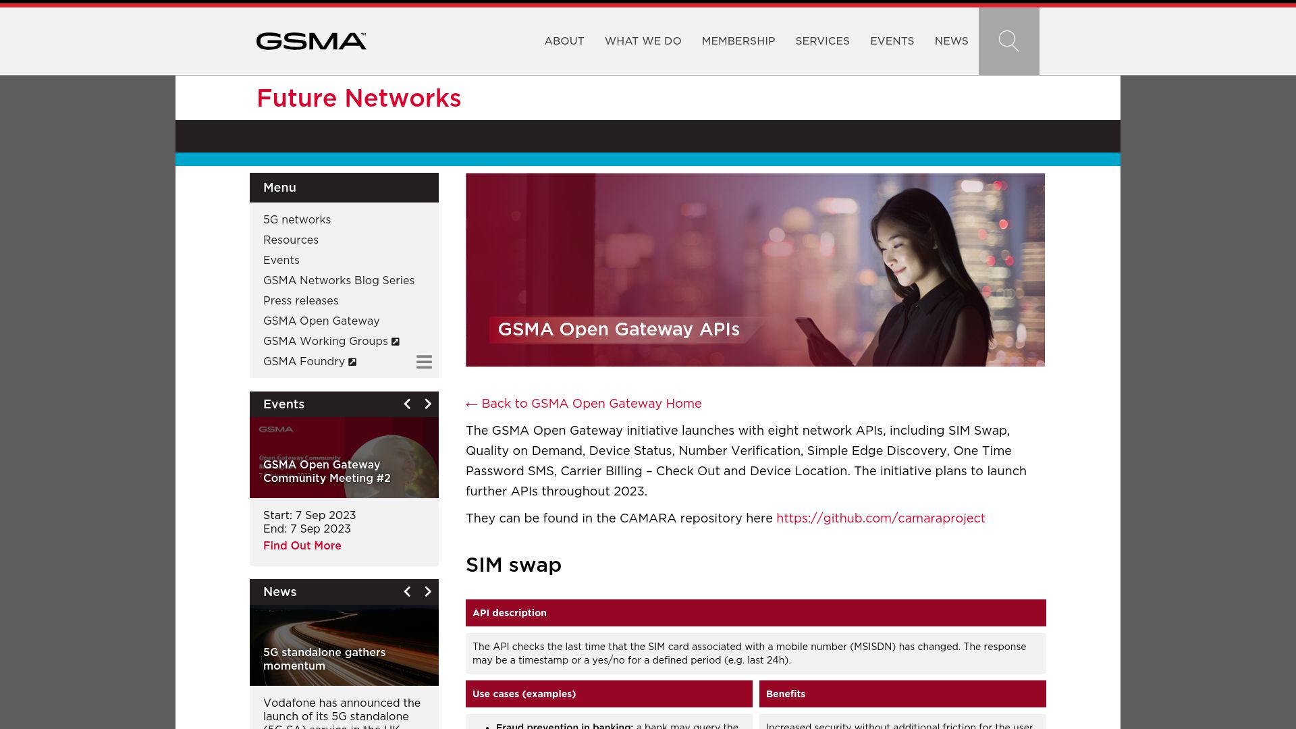Click the End: 7 Sep 2023 text
1296x729 pixels.
click(x=307, y=529)
